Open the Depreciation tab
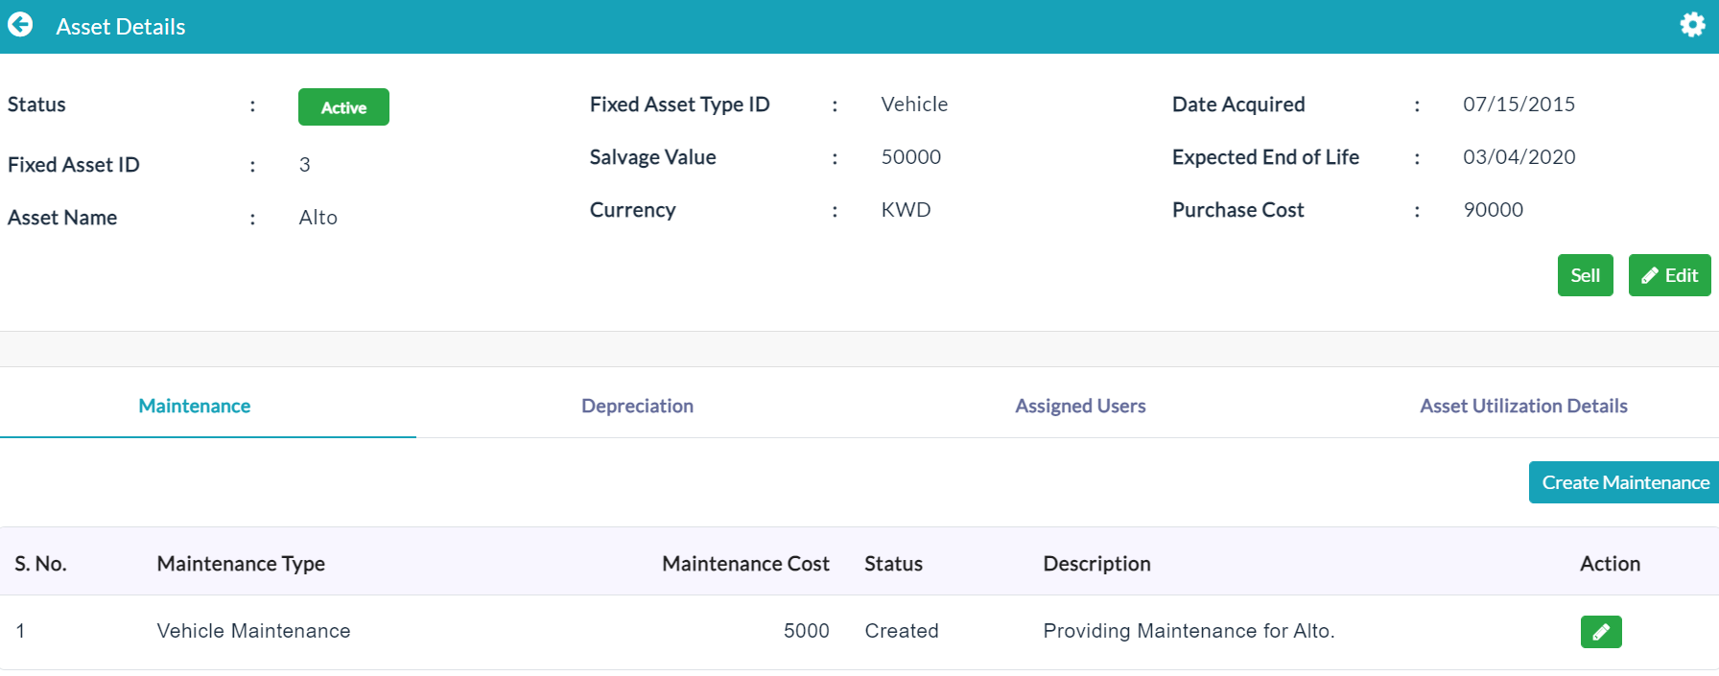This screenshot has height=676, width=1719. pos(637,406)
